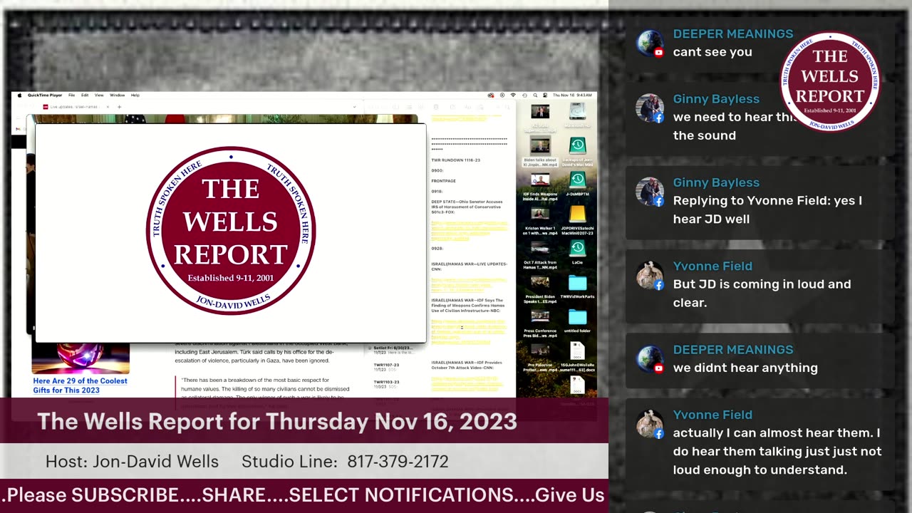Open the QuickTime Player menu
912x513 pixels.
(x=45, y=95)
